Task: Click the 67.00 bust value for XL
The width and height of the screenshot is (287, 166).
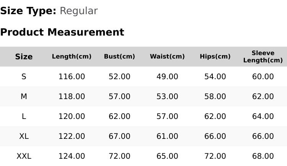Action: click(119, 136)
